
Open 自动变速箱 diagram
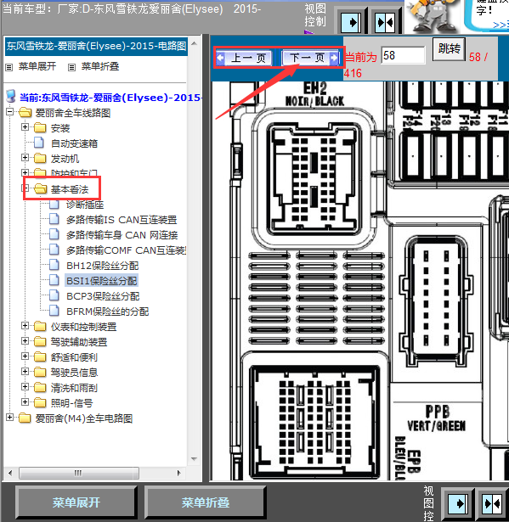pos(74,143)
